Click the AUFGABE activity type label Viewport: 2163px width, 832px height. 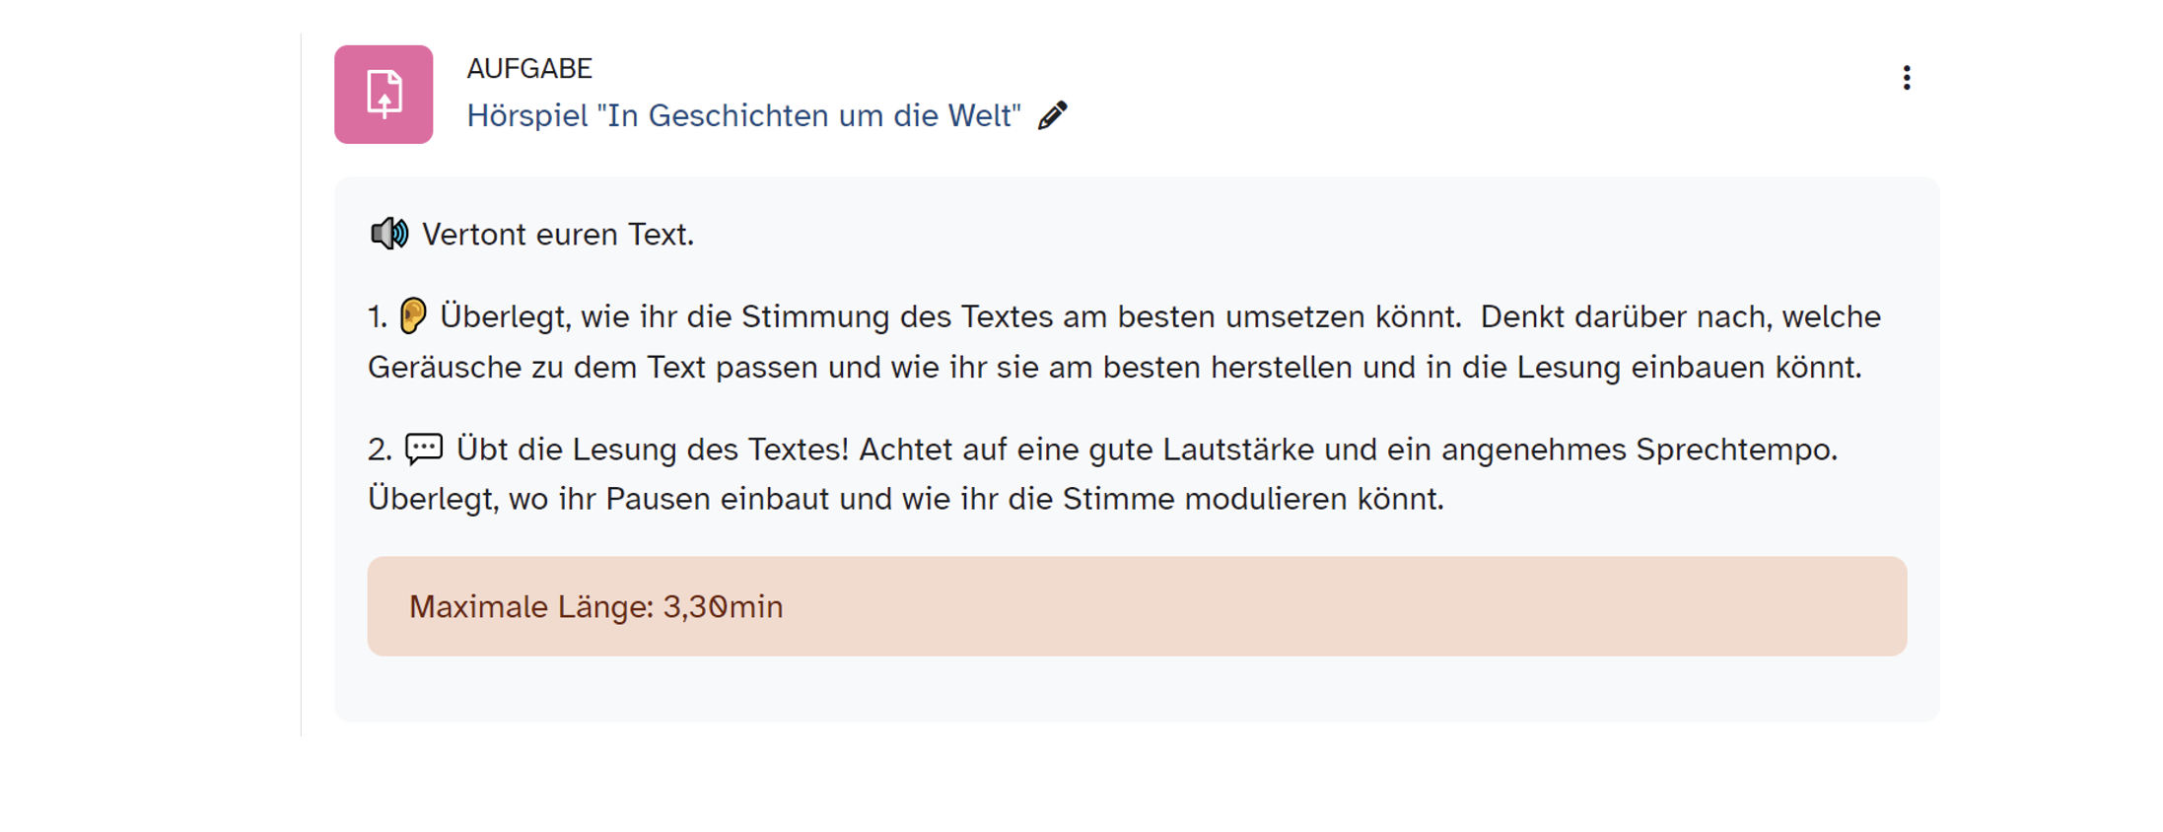529,68
